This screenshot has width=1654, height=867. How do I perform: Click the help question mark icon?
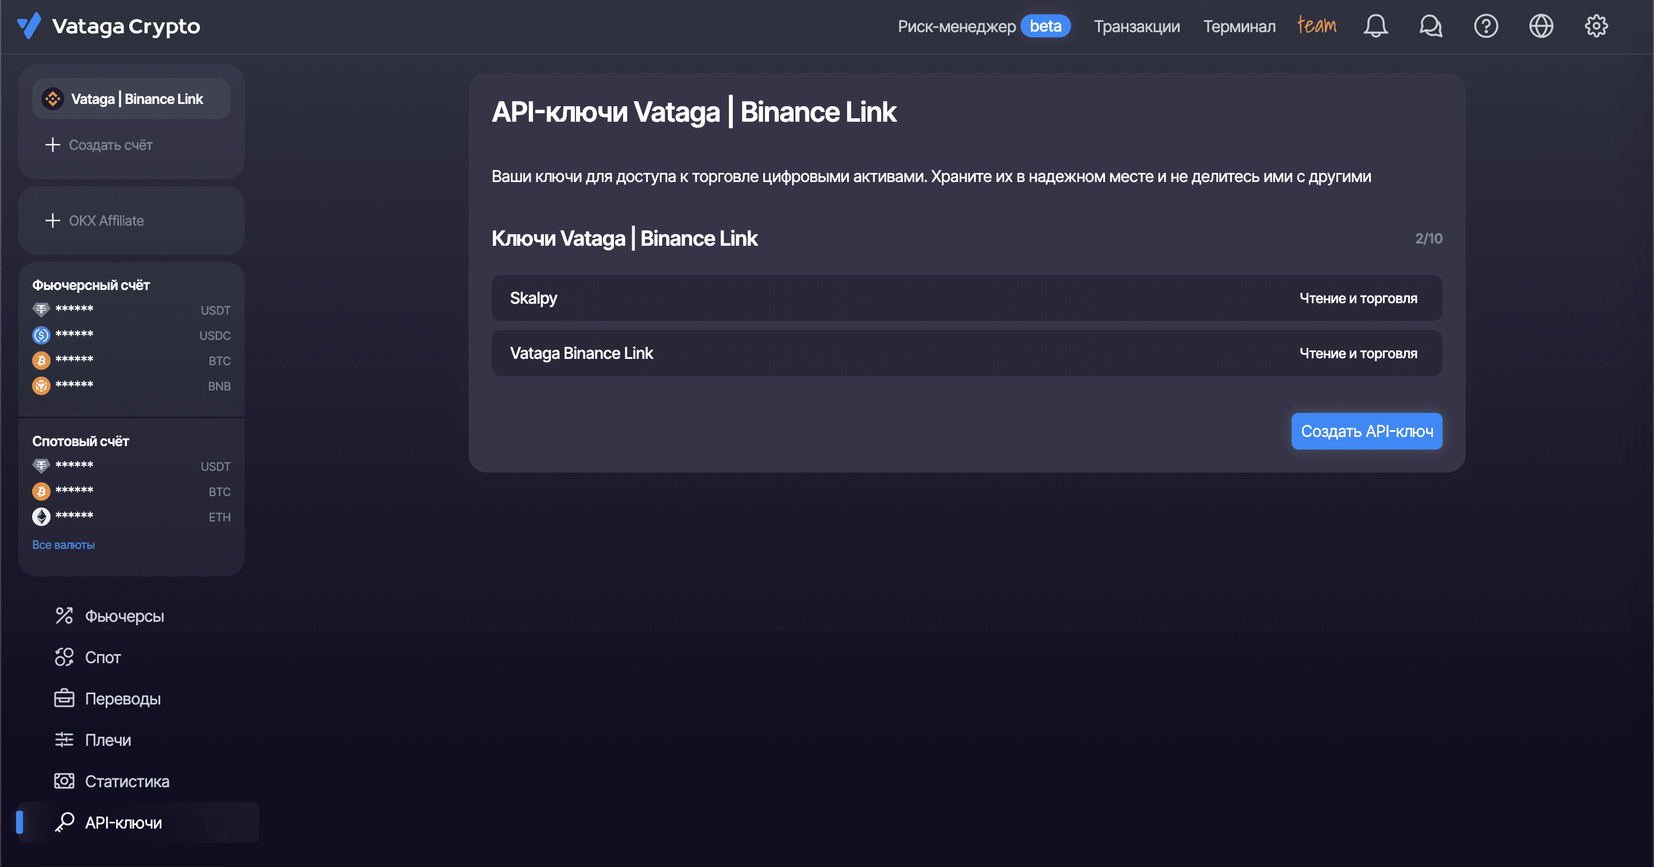(x=1486, y=26)
